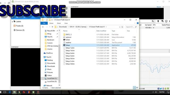Click the uTorrent search magnifier icon
170x95 pixels.
153,21
